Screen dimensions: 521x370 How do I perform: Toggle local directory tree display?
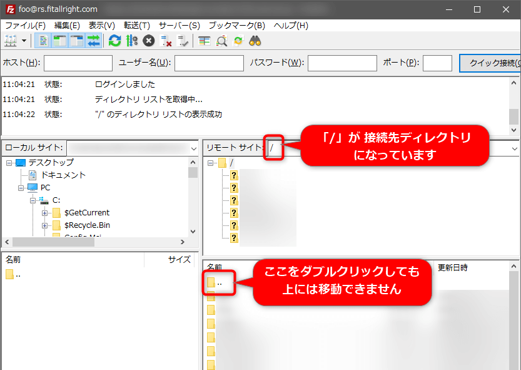coord(59,41)
